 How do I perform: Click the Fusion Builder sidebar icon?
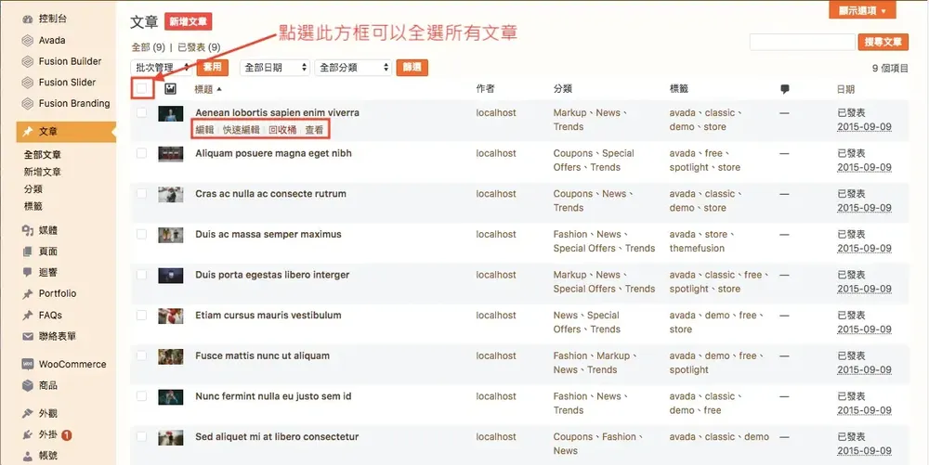[27, 61]
